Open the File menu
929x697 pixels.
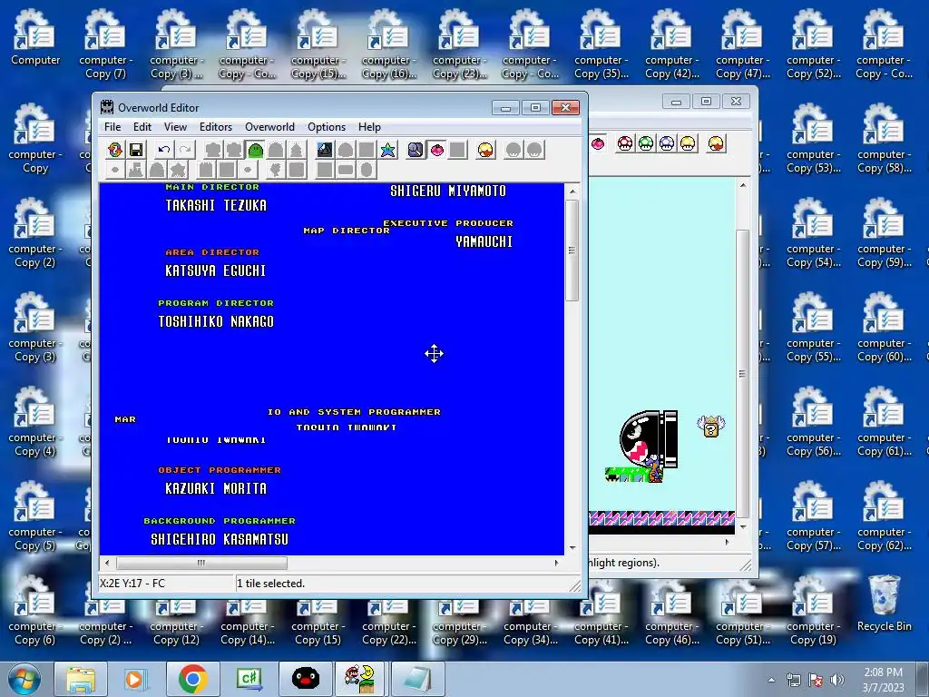[x=112, y=127]
